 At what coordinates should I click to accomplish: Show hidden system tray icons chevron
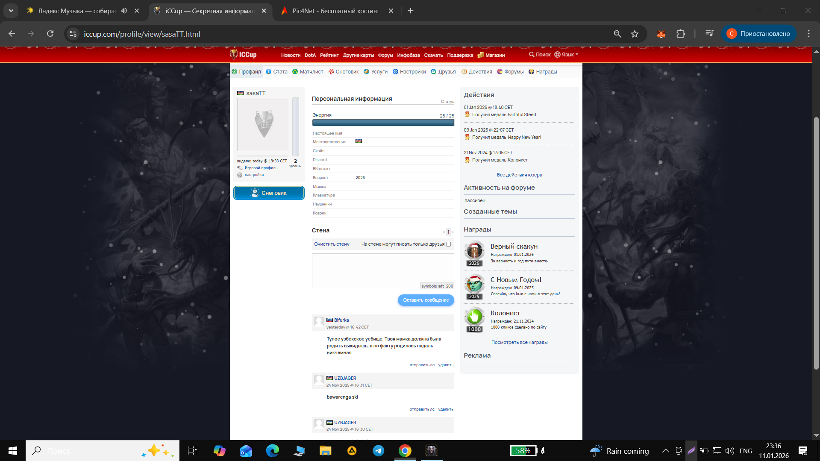point(666,451)
